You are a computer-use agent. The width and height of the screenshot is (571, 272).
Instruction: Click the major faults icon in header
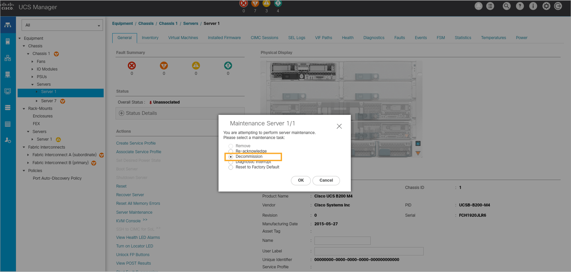[255, 3]
